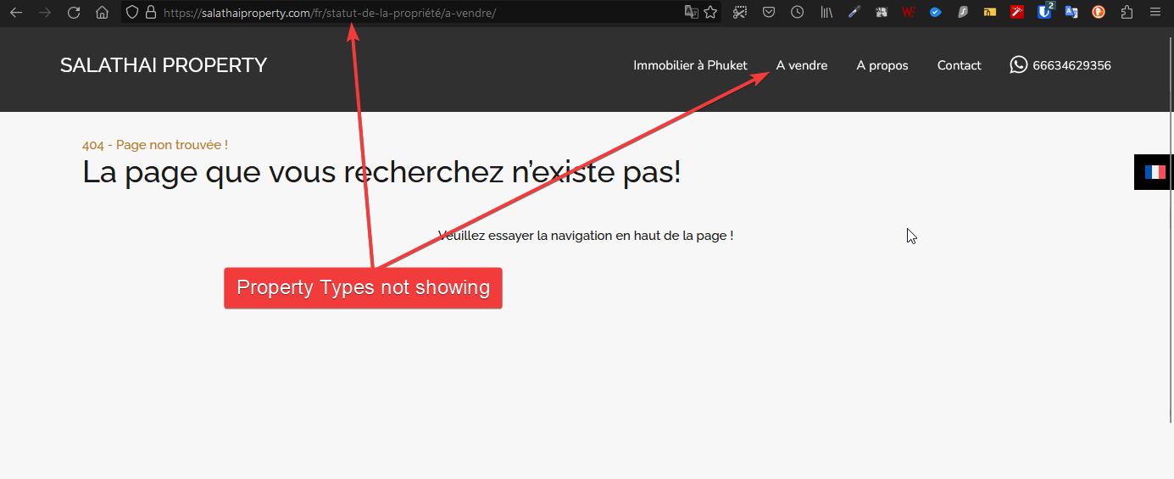Open Bitwarden shield icon with badge 2
The width and height of the screenshot is (1174, 479).
coord(1045,12)
